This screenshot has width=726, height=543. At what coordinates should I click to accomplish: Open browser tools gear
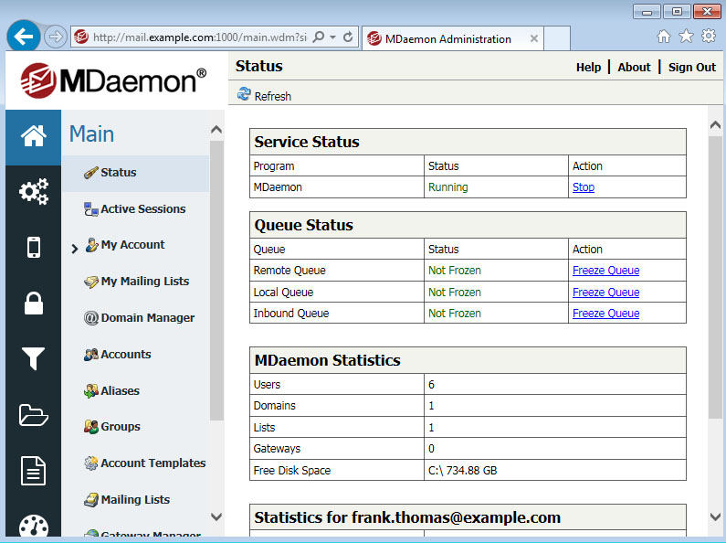[x=709, y=37]
